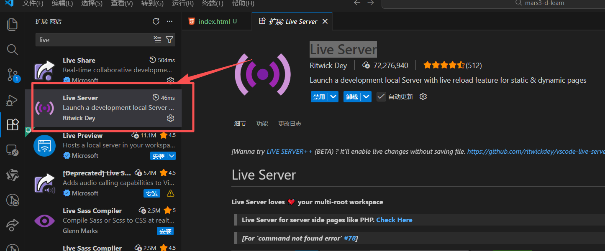Expand the 禁用 button dropdown arrow
Screen dimensions: 605x251
[333, 96]
